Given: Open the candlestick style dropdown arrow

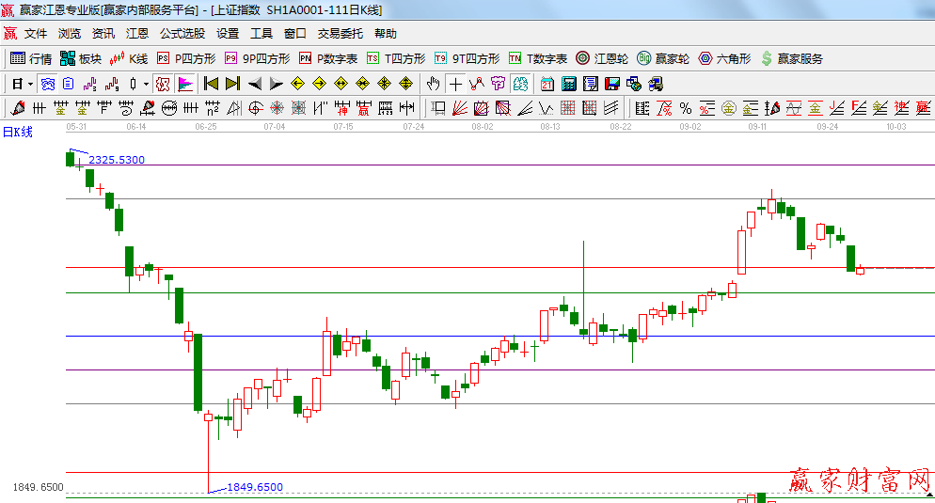Looking at the screenshot, I should pos(146,84).
